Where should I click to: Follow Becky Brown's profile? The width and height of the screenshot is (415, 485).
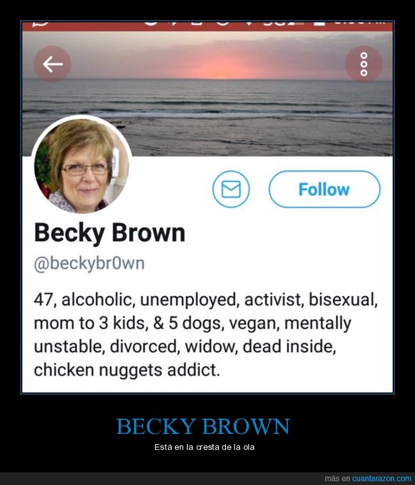[x=324, y=189]
